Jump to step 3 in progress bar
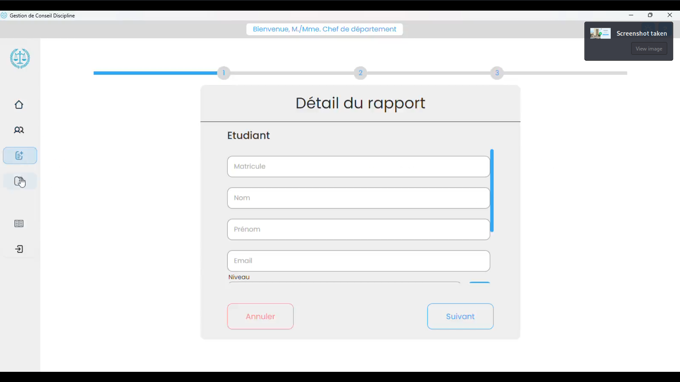Screen dimensions: 680x382 [497, 73]
